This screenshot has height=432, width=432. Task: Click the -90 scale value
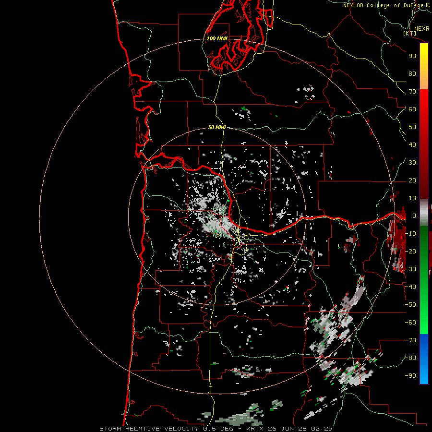[x=410, y=376]
